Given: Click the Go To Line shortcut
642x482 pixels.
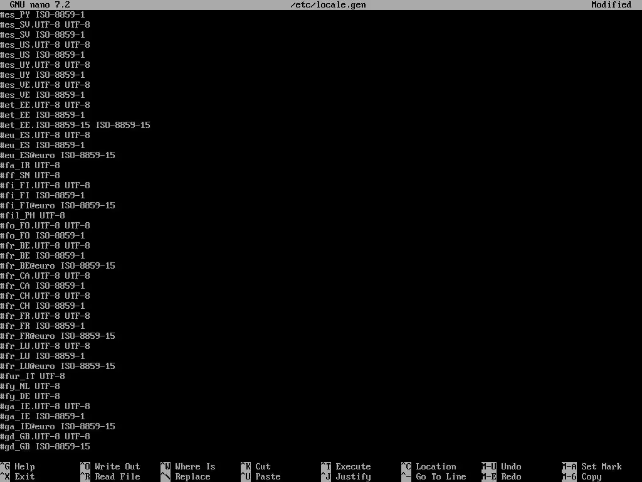Looking at the screenshot, I should point(434,477).
